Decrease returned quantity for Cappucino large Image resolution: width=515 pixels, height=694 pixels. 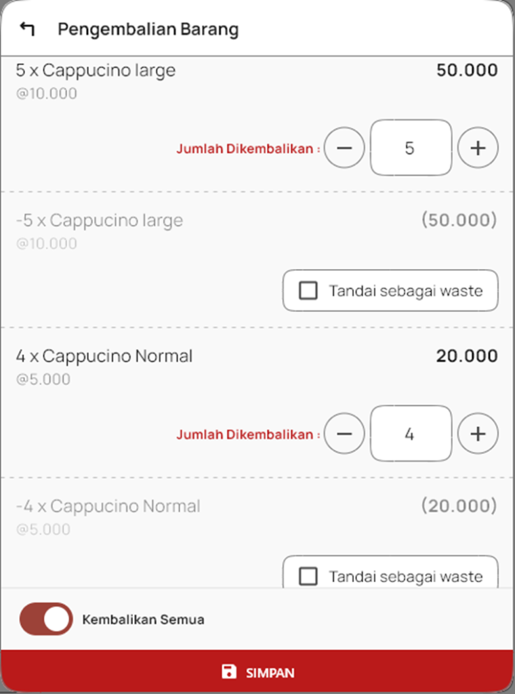[x=344, y=148]
